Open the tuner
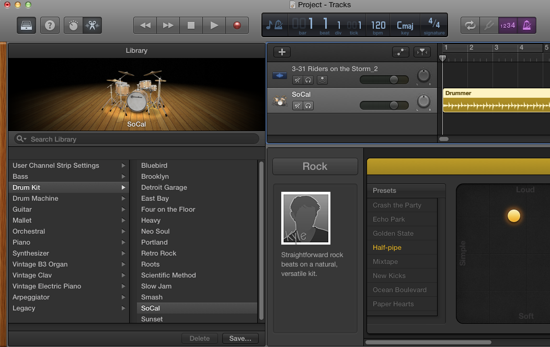The width and height of the screenshot is (550, 347). pos(489,25)
